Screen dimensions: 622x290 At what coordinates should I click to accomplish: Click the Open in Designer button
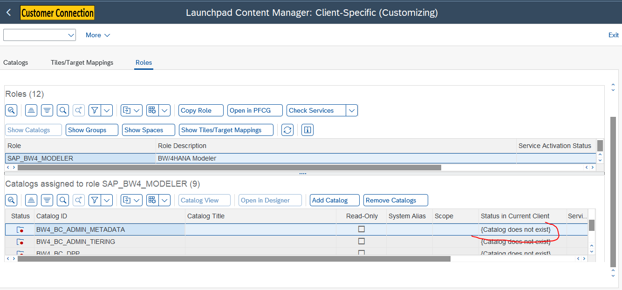click(x=270, y=200)
